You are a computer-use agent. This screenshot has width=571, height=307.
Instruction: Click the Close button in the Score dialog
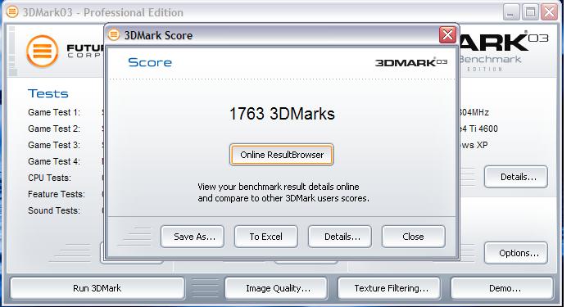(414, 237)
